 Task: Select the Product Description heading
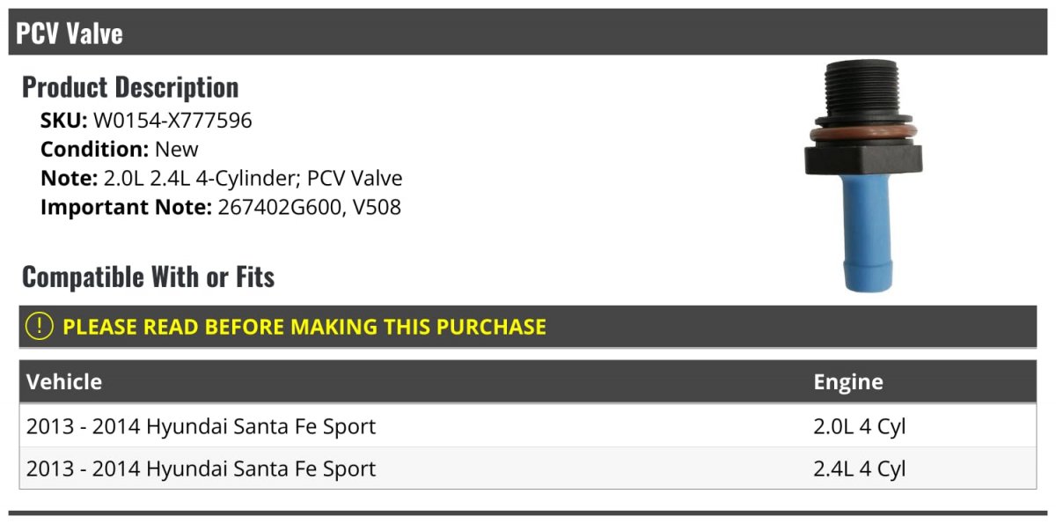click(130, 87)
